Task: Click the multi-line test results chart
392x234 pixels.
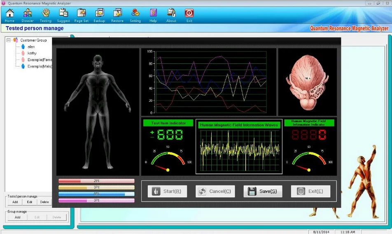Action: tap(209, 82)
